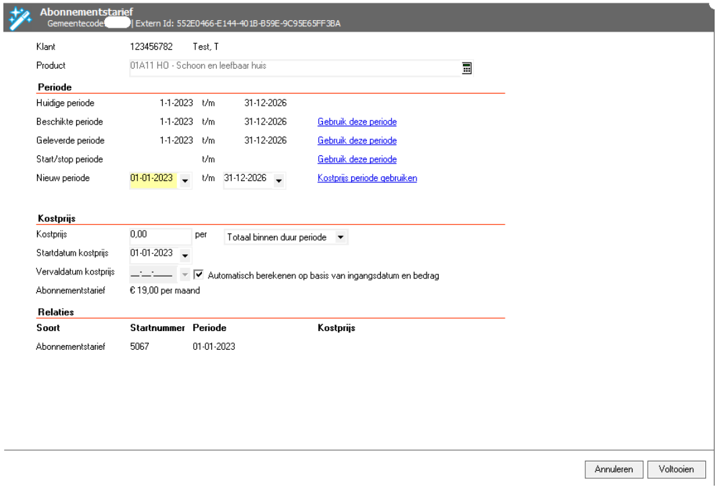
Task: Open the Nieuw periode end date picker arrow
Action: click(x=279, y=180)
